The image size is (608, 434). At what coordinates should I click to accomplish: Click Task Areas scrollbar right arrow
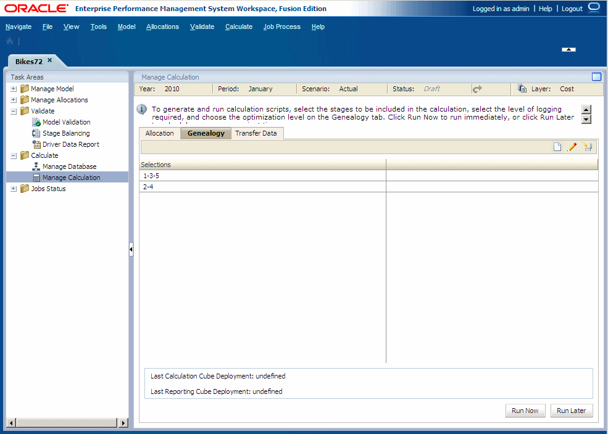pos(123,423)
